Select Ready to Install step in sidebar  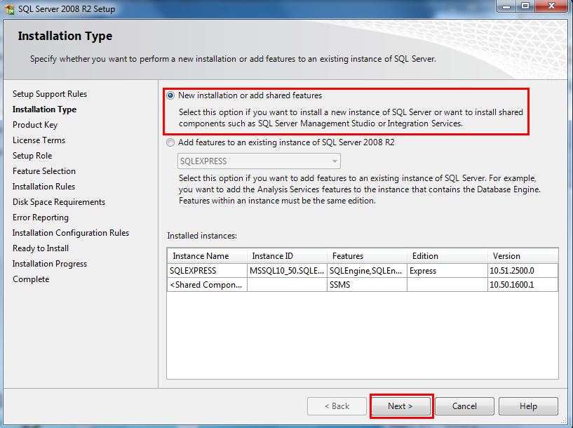pos(41,248)
